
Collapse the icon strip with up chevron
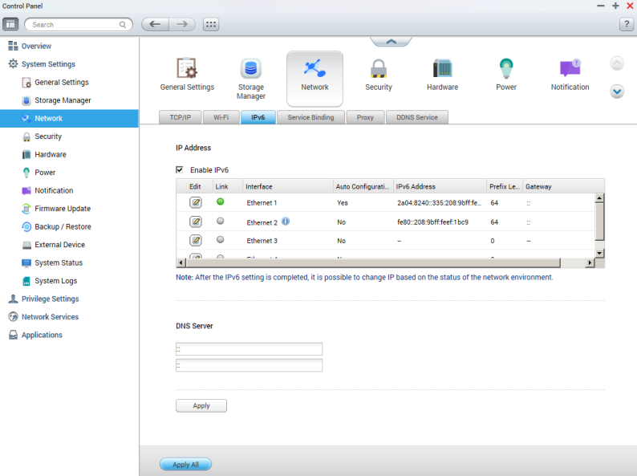[391, 42]
